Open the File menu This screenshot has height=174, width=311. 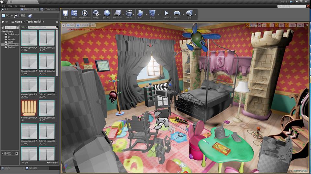click(x=3, y=6)
